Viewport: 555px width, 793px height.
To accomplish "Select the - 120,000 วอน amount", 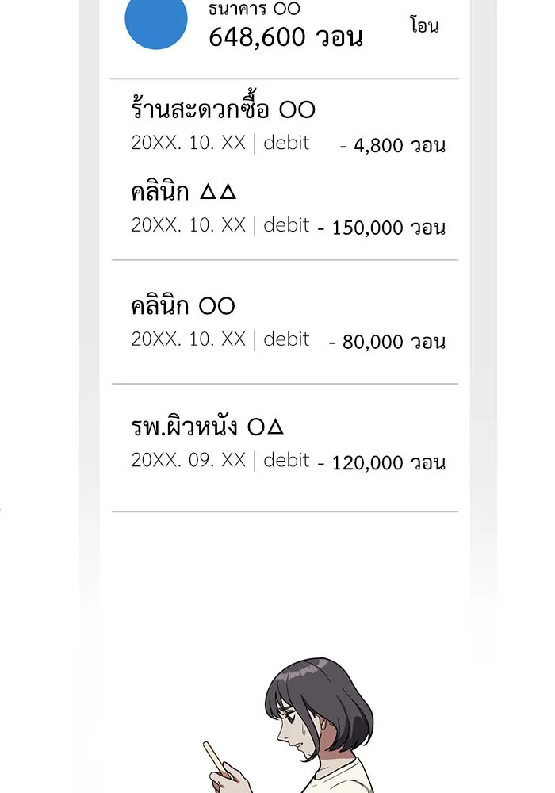I will tap(381, 463).
